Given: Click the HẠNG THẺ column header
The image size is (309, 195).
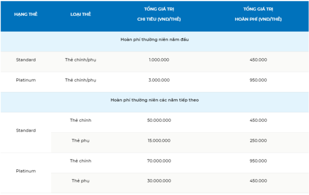Looking at the screenshot, I should click(26, 14).
